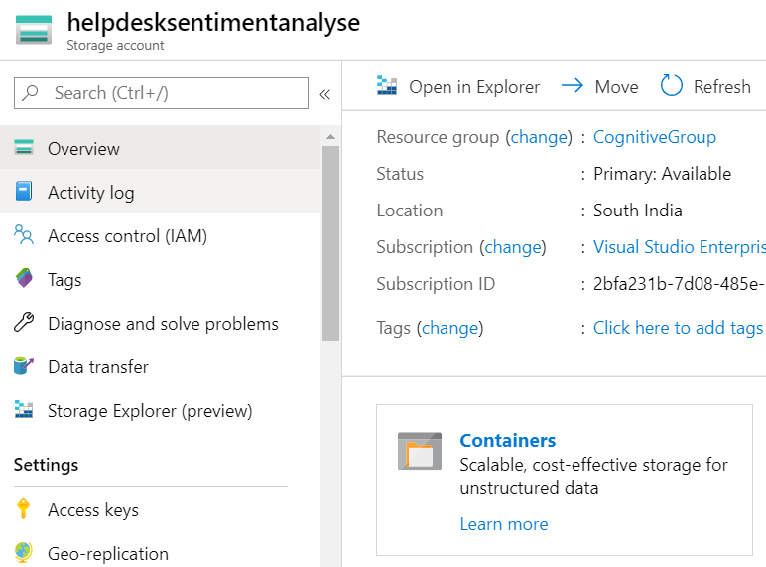Click the Geo-replication globe icon
The height and width of the screenshot is (567, 766).
click(x=24, y=552)
